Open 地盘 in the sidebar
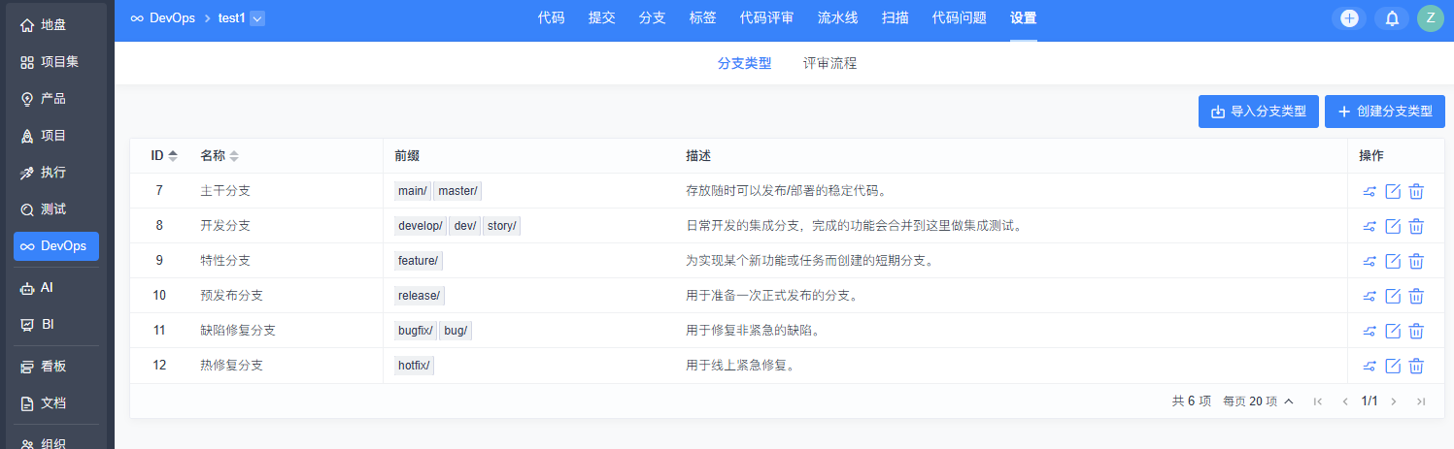The image size is (1454, 449). 56,25
